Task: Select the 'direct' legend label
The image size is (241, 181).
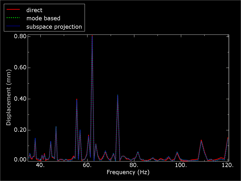Action: (34, 10)
